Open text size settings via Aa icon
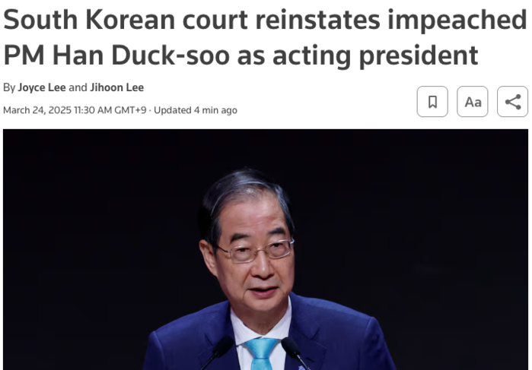Screen dimensions: 532x370 (473, 102)
